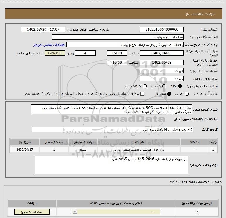Viewport: 226px width, 218px height.
Task: Open the اطلاعات تماس خریدار link
Action: (x=49, y=45)
